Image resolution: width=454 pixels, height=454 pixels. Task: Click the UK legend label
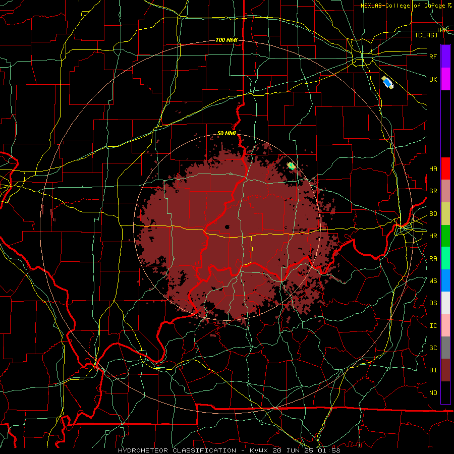click(433, 79)
